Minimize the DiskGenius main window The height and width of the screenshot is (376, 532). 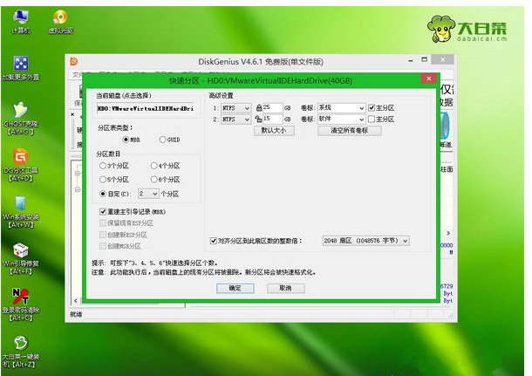(x=411, y=60)
